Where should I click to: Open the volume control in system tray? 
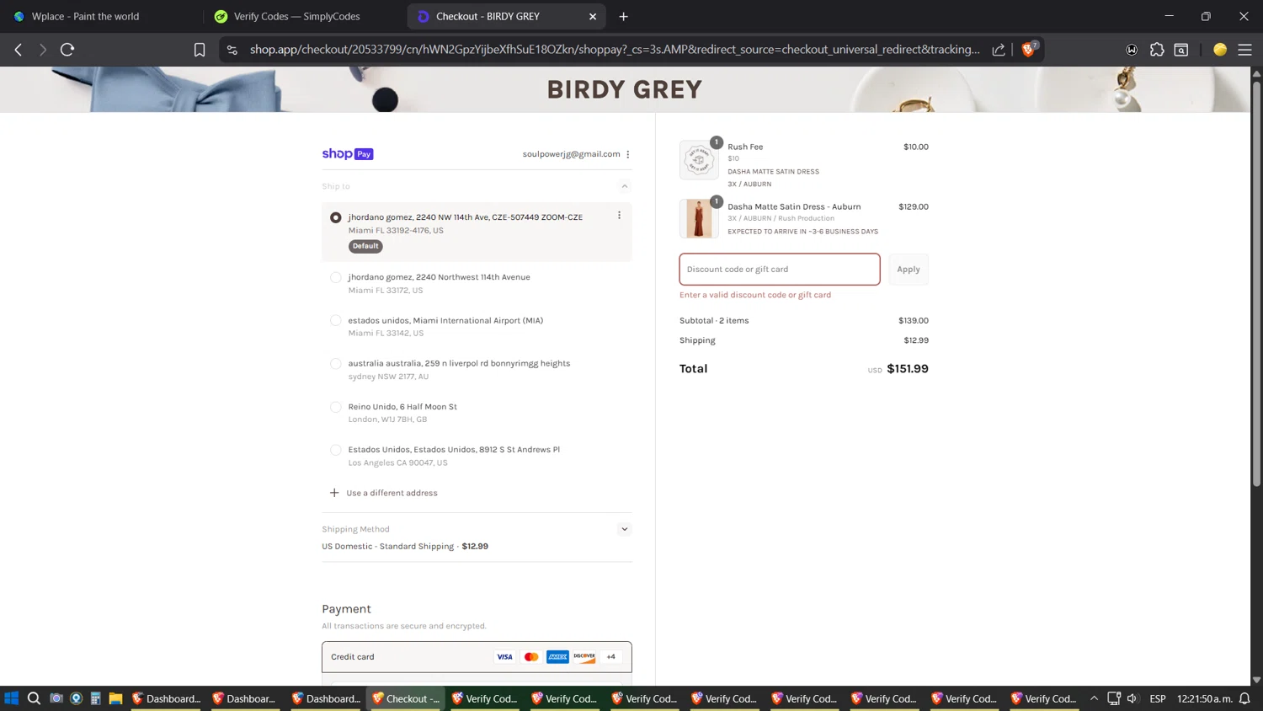(x=1132, y=698)
